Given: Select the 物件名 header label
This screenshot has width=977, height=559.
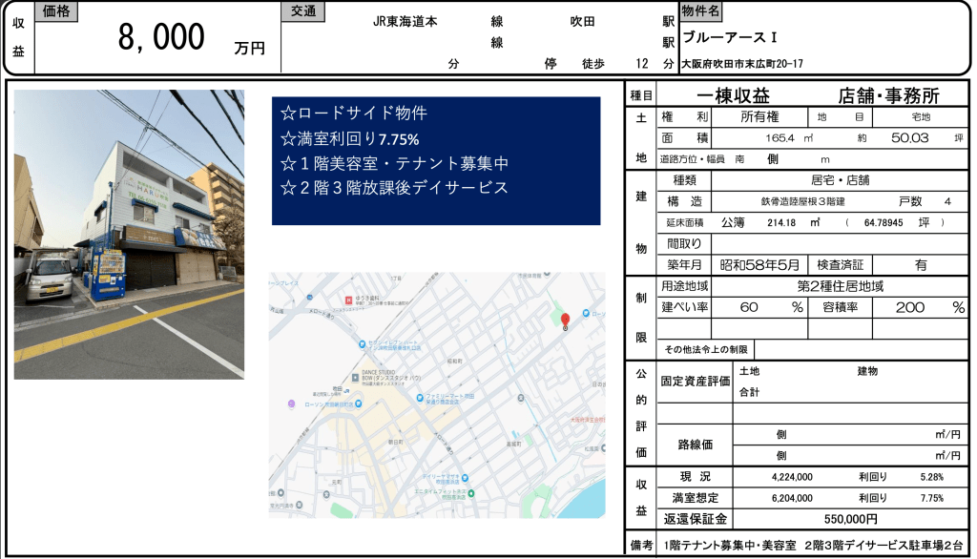Looking at the screenshot, I should click(x=702, y=11).
